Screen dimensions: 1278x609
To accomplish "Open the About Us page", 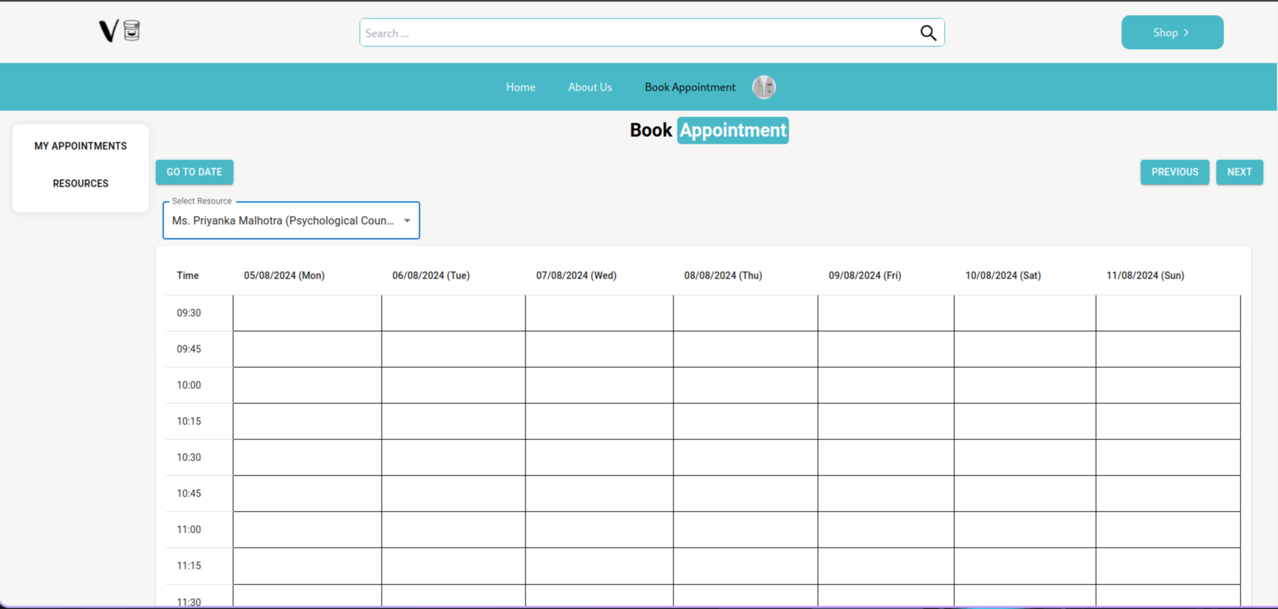I will [590, 87].
